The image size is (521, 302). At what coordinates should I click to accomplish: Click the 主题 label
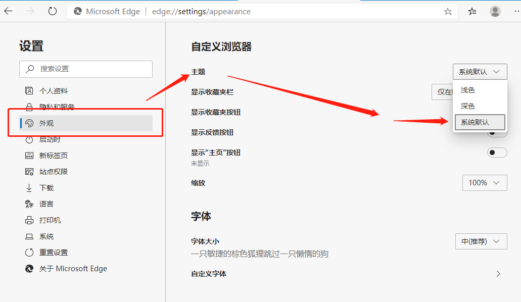(x=198, y=72)
